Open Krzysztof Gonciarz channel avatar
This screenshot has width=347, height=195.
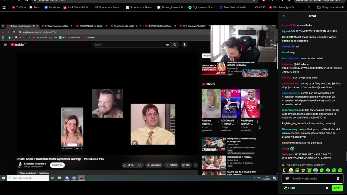pyautogui.click(x=20, y=165)
